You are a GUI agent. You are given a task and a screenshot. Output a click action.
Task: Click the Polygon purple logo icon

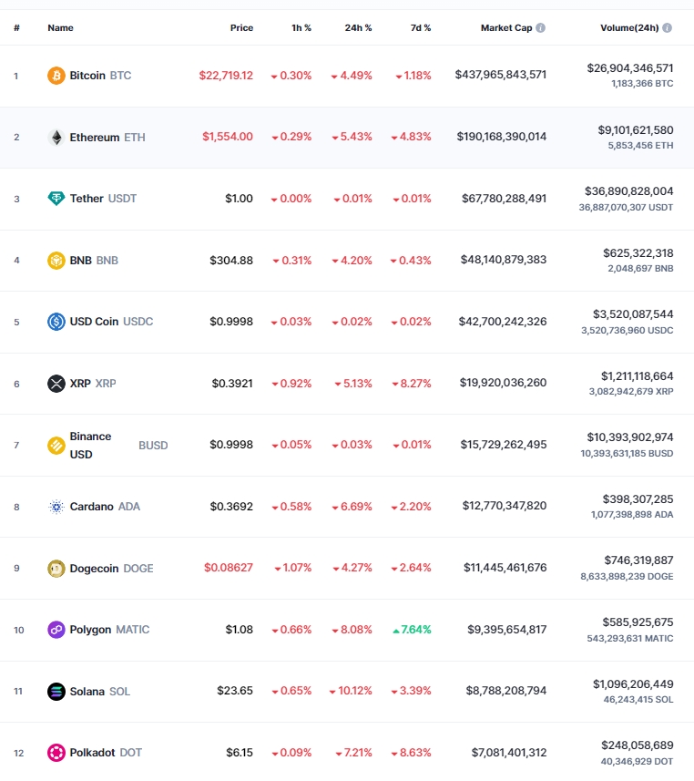pos(56,630)
